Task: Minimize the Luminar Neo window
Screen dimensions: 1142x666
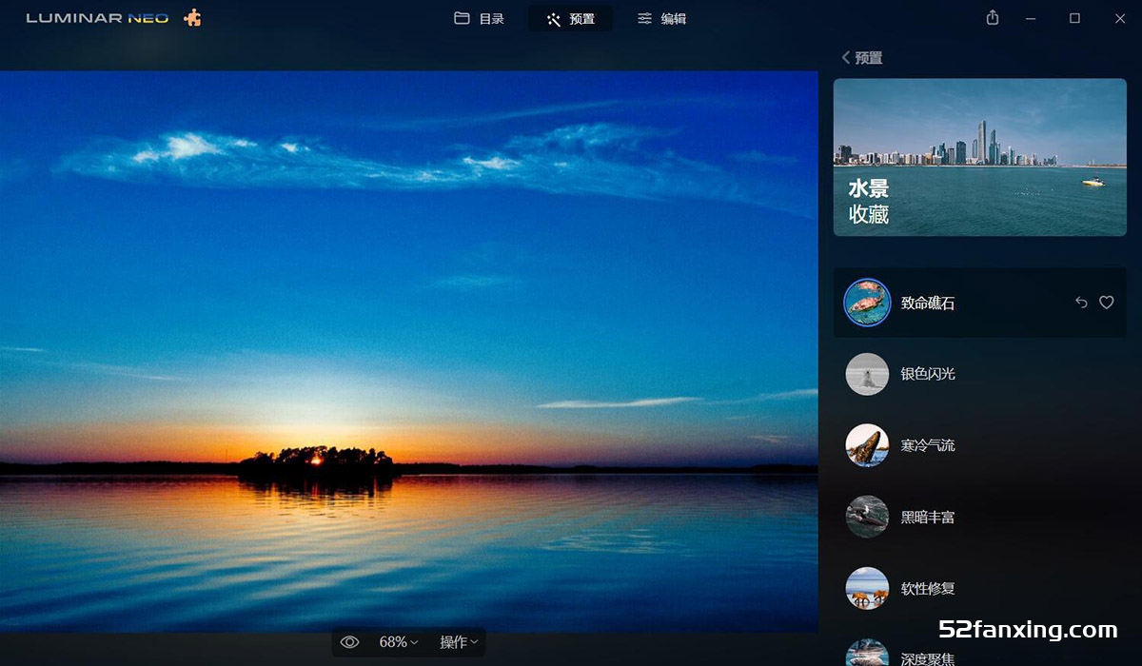Action: tap(1030, 18)
